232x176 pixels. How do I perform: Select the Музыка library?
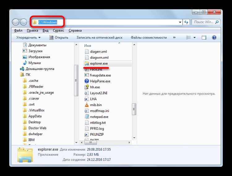point(34,63)
